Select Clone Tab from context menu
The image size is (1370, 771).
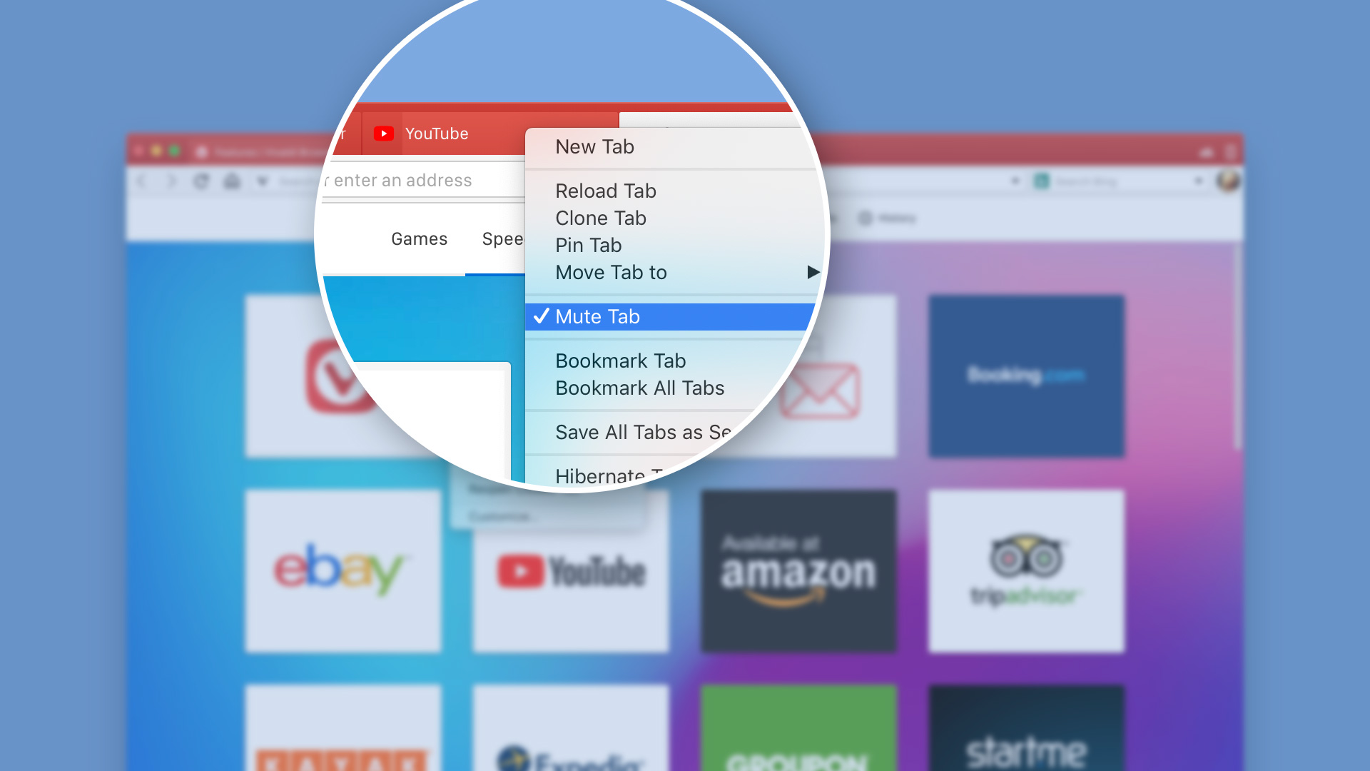602,218
